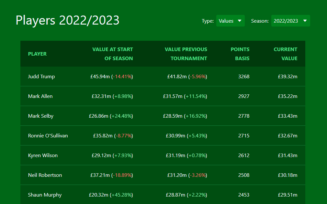Click Neil Robertson's start value £37.21m (-18.89%)
This screenshot has width=327, height=204.
coord(112,175)
